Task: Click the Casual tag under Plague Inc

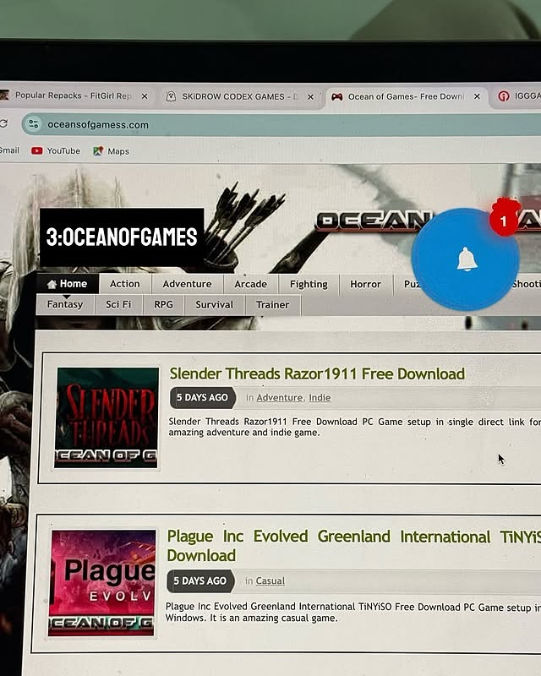Action: (x=270, y=581)
